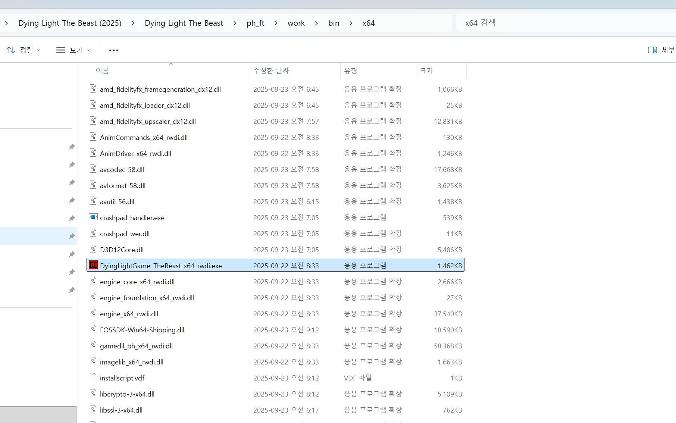
Task: Click the gamedll_ph_x64_rwdi.dll file icon
Action: [x=93, y=345]
